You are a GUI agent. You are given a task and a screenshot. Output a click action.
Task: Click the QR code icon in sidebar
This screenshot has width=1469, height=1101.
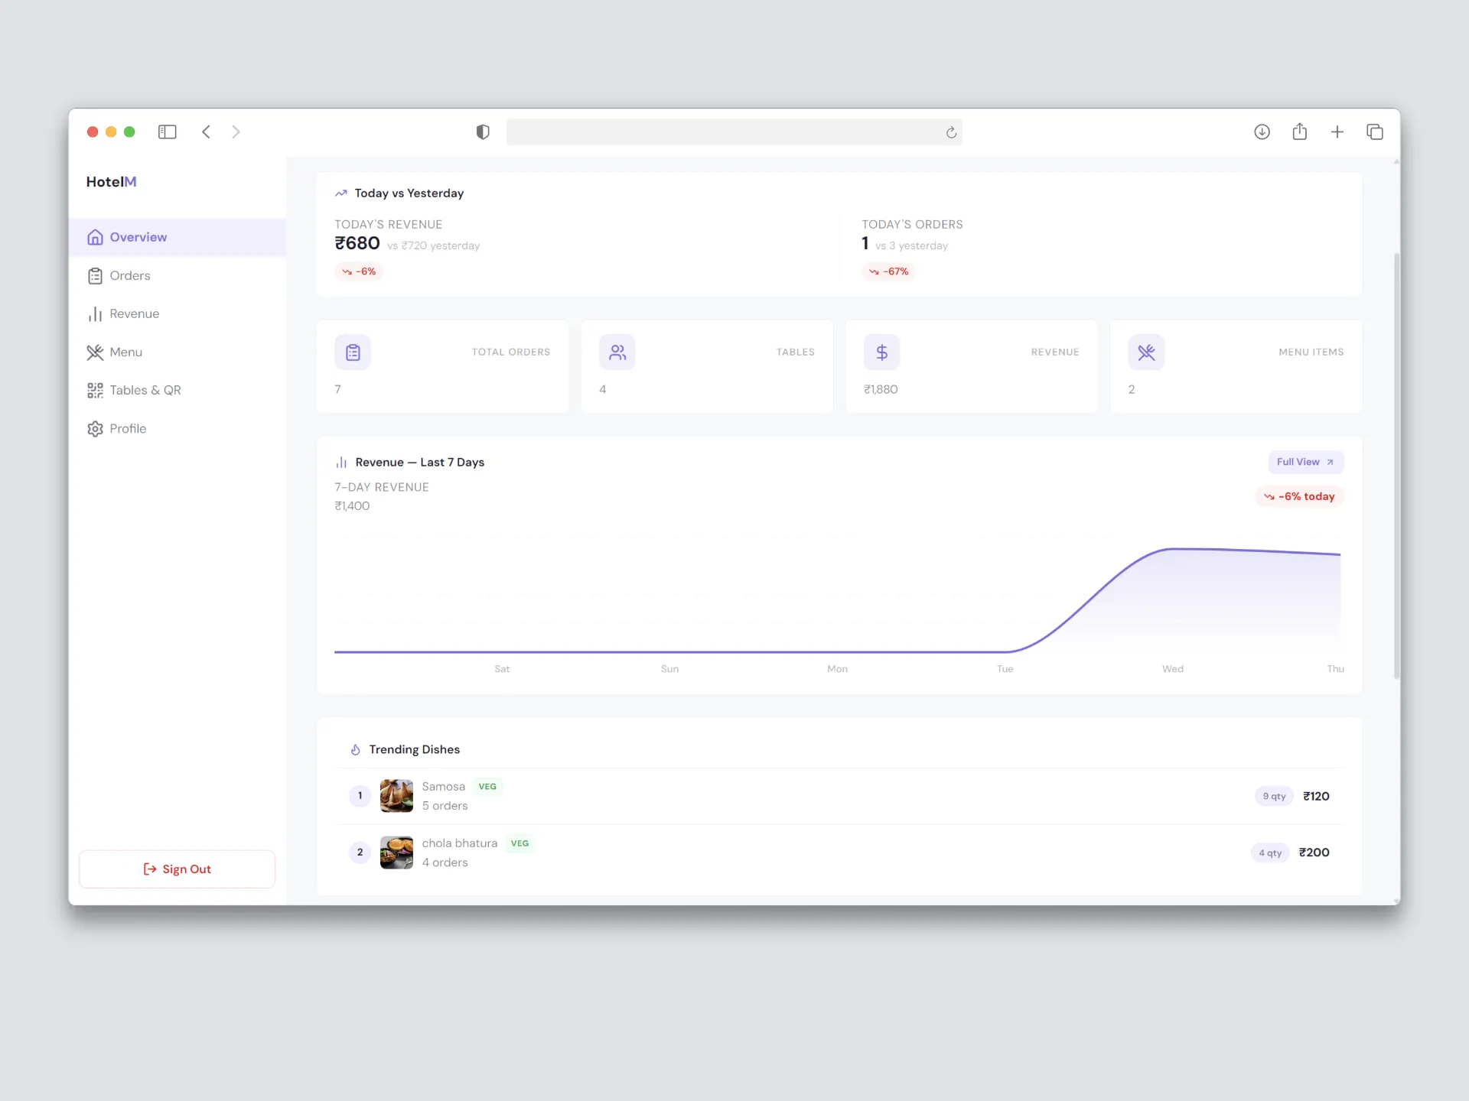(x=95, y=391)
